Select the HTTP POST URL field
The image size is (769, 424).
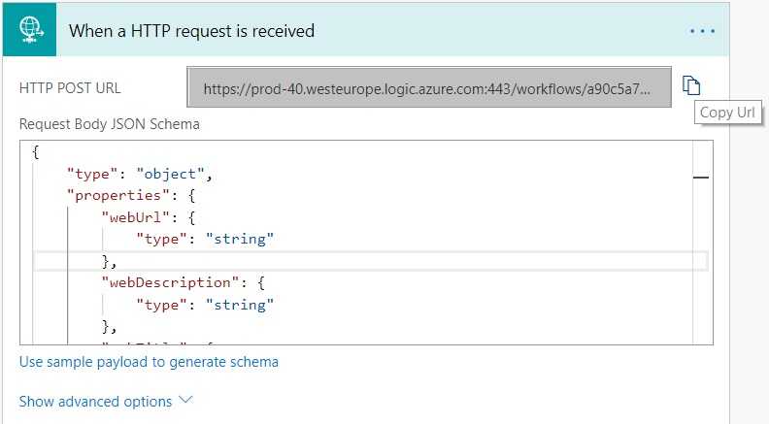click(428, 87)
